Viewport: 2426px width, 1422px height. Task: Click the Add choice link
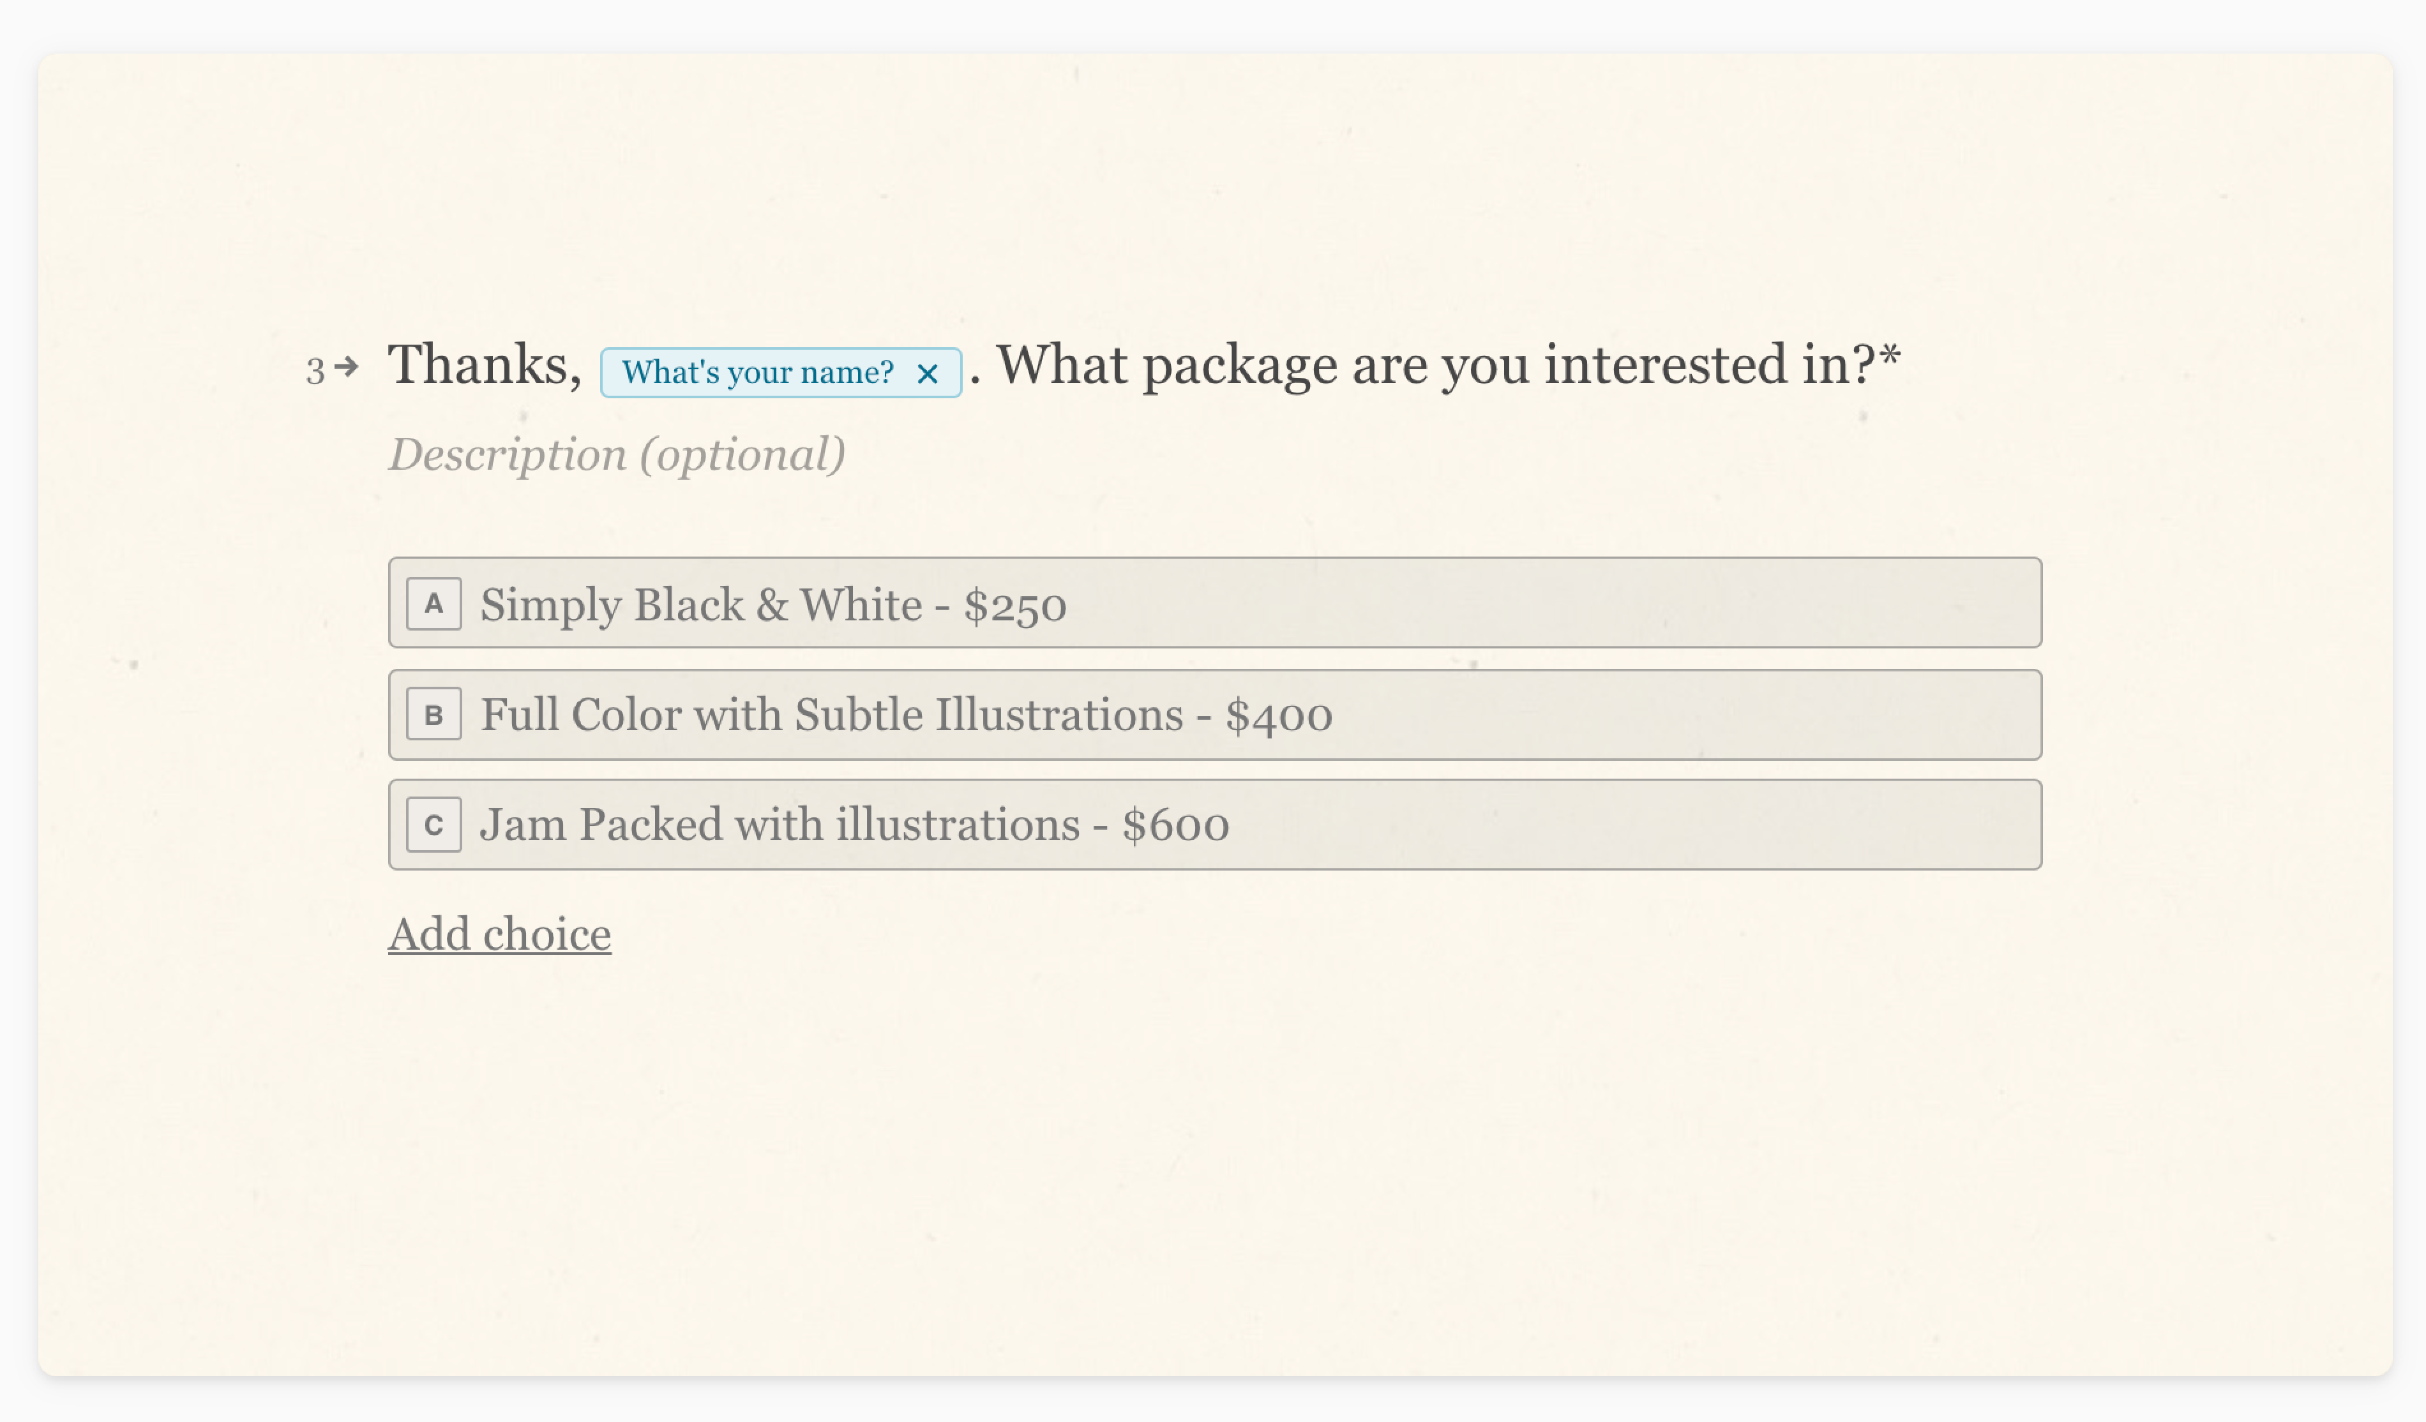[x=500, y=934]
